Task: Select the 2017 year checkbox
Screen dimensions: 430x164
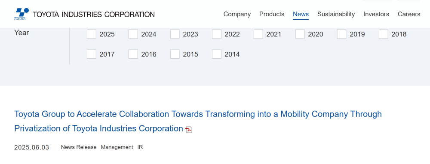Action: point(92,54)
